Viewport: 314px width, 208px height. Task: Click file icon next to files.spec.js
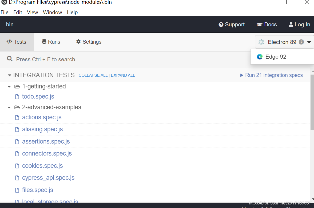[17, 190]
